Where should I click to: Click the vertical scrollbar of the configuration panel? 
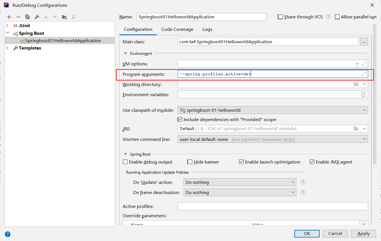pos(374,94)
